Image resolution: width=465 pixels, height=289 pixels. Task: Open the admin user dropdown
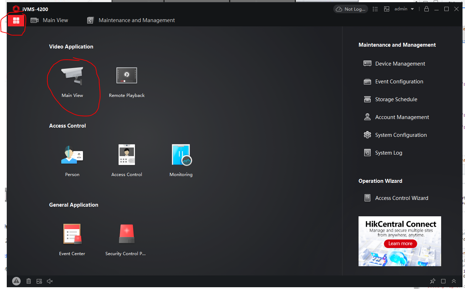point(404,9)
